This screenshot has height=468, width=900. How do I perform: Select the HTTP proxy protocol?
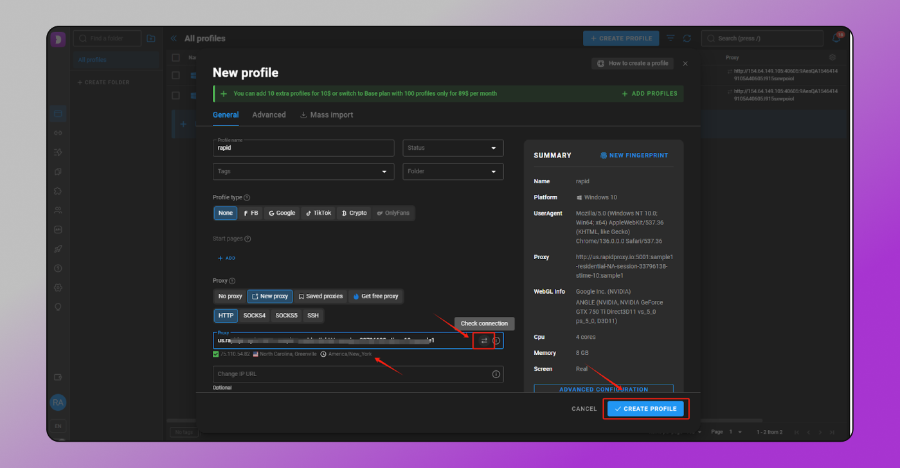click(226, 316)
